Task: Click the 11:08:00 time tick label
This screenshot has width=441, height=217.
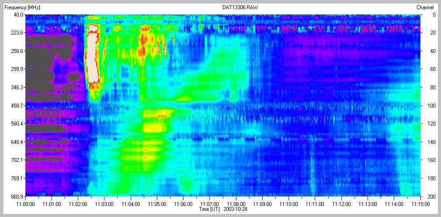Action: (236, 204)
